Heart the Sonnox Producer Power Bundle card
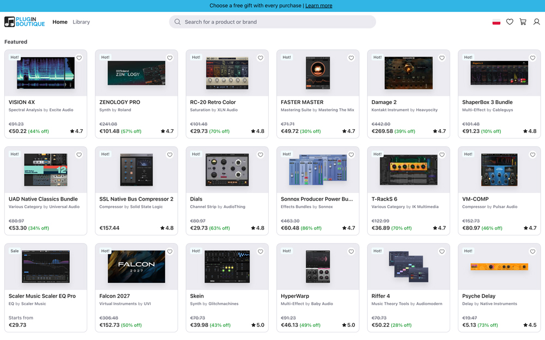The height and width of the screenshot is (340, 545). point(351,155)
